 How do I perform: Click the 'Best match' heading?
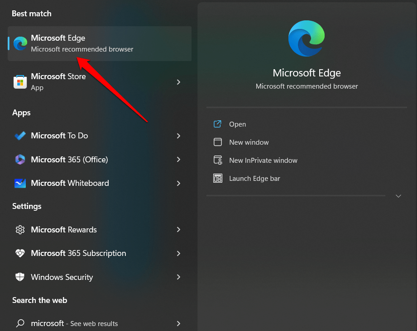[32, 14]
